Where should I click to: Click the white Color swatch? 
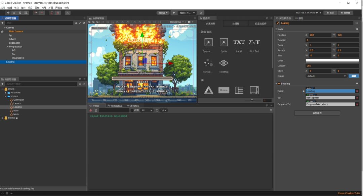332,60
